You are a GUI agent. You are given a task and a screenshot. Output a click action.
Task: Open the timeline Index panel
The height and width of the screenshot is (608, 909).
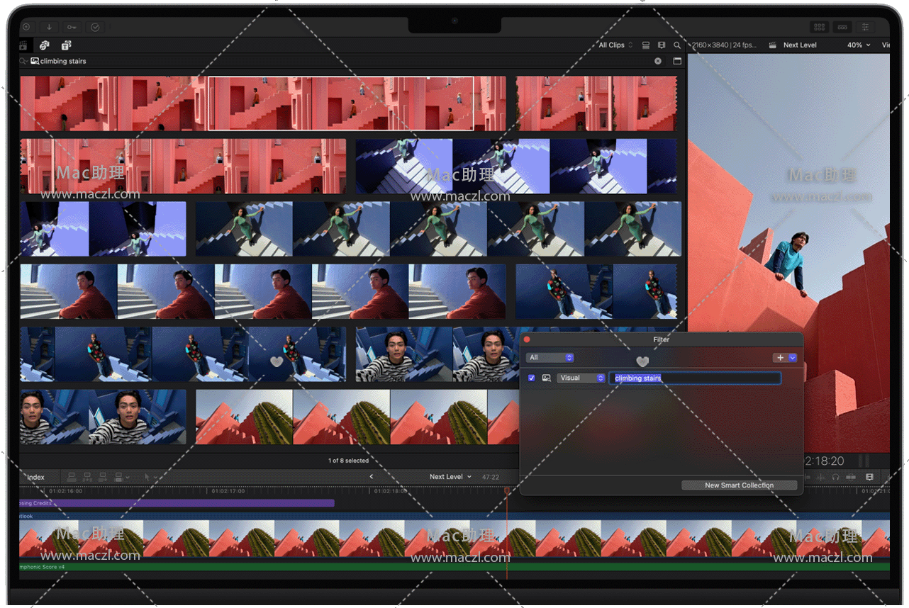click(x=35, y=477)
